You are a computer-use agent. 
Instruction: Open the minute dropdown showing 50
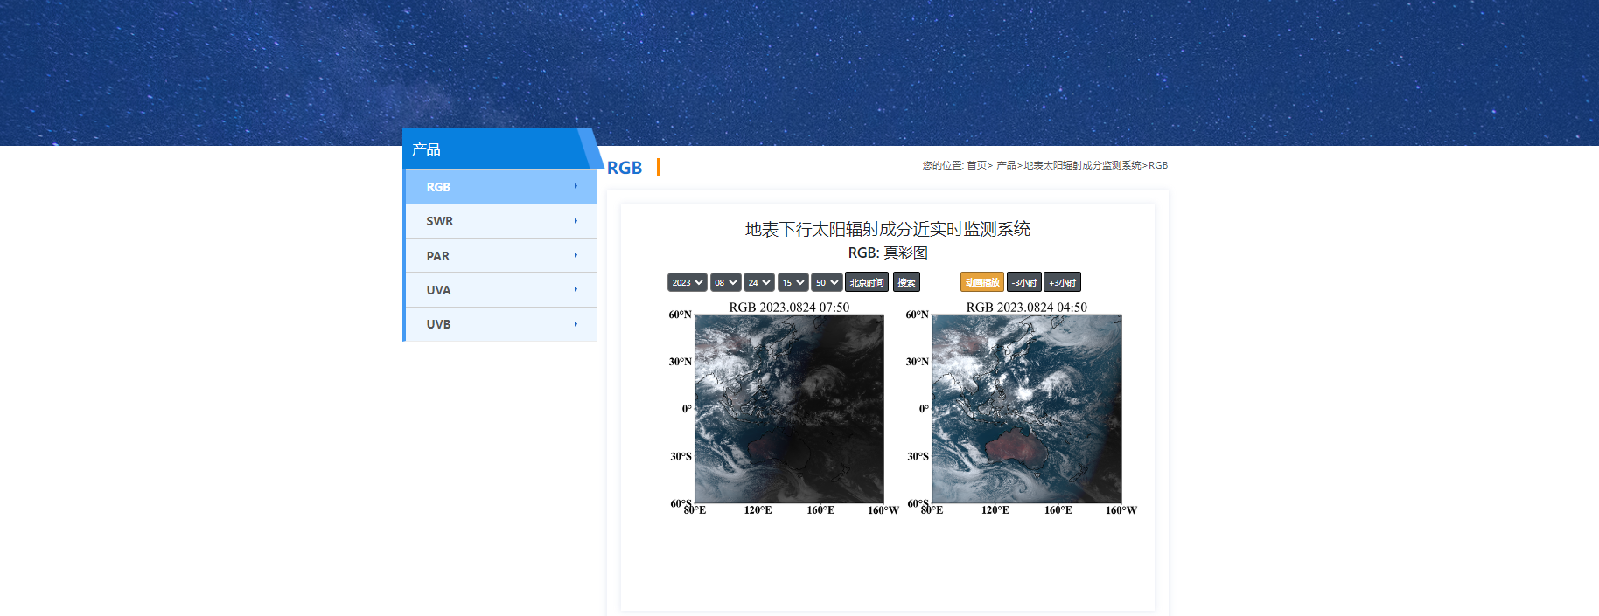pyautogui.click(x=826, y=282)
